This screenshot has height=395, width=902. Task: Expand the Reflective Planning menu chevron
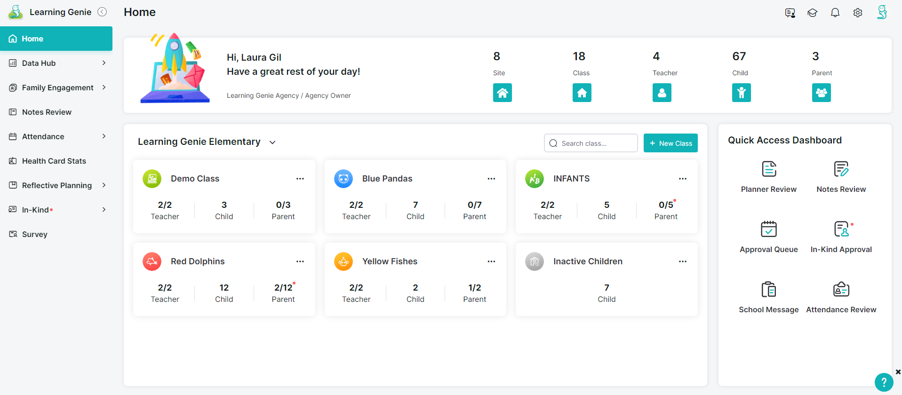[x=104, y=185]
